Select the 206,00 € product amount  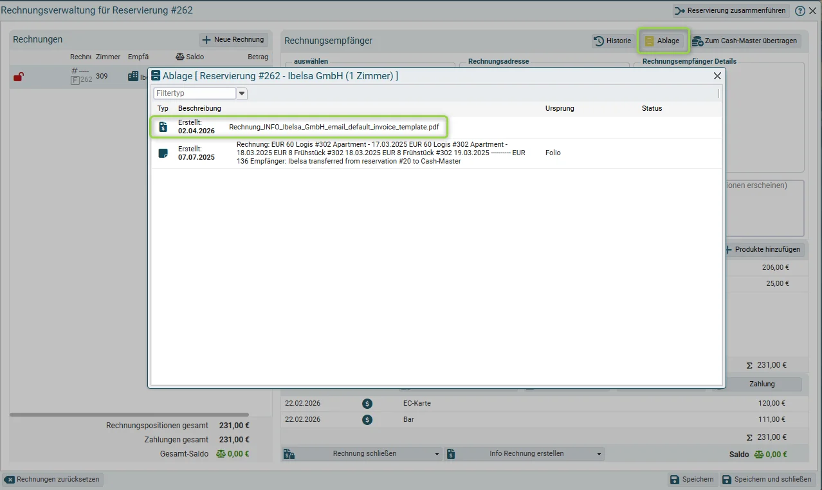point(775,268)
